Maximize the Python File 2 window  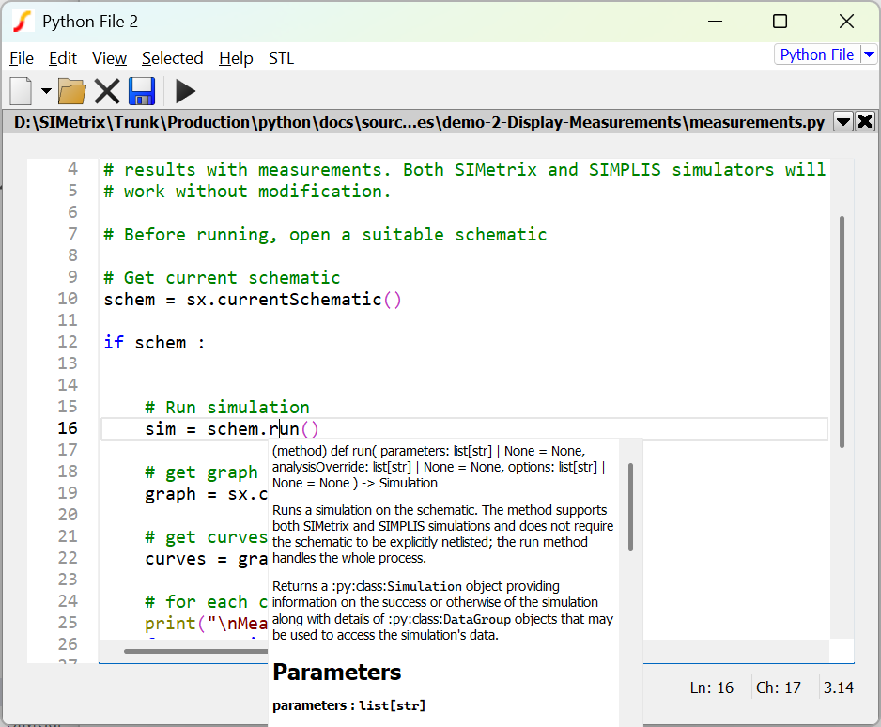pyautogui.click(x=780, y=22)
